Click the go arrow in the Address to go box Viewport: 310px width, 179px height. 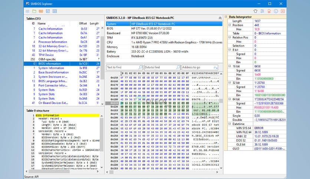point(215,67)
